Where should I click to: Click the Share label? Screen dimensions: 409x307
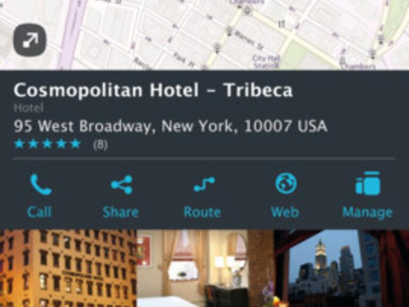[121, 212]
